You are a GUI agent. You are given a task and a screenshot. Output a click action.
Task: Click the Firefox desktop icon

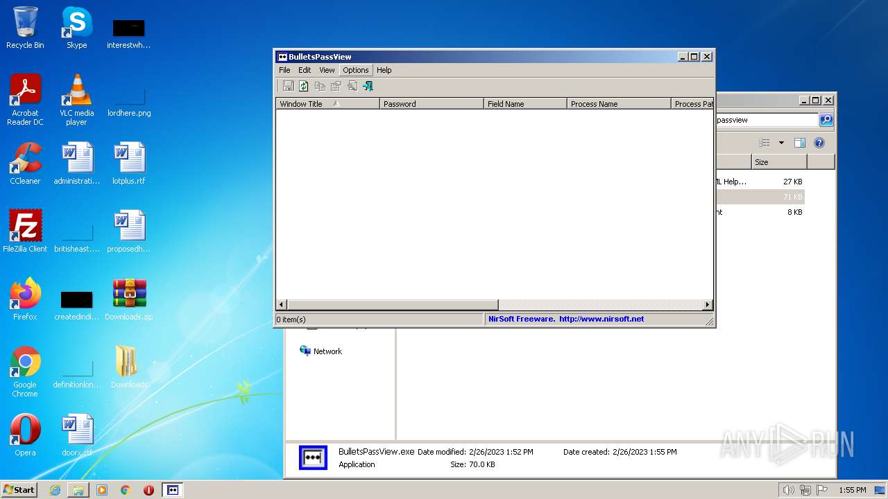point(25,299)
